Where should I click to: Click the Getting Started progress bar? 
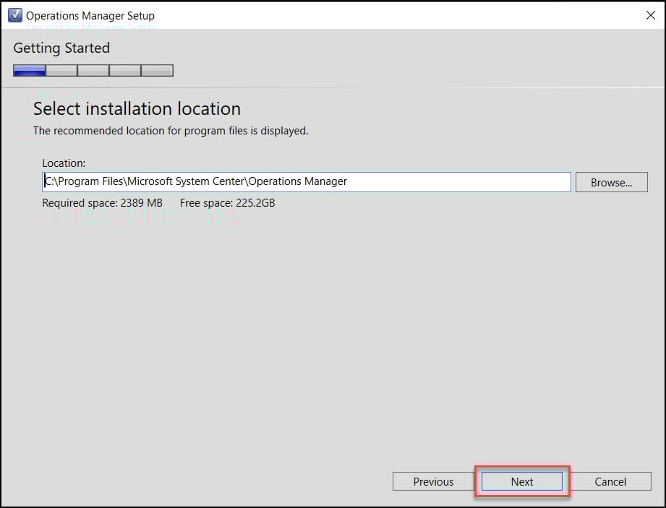[93, 70]
